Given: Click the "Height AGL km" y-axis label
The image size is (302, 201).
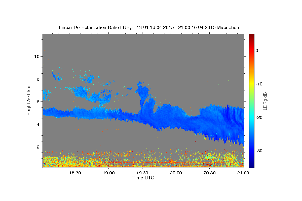Looking at the screenshot, I should pos(29,101).
